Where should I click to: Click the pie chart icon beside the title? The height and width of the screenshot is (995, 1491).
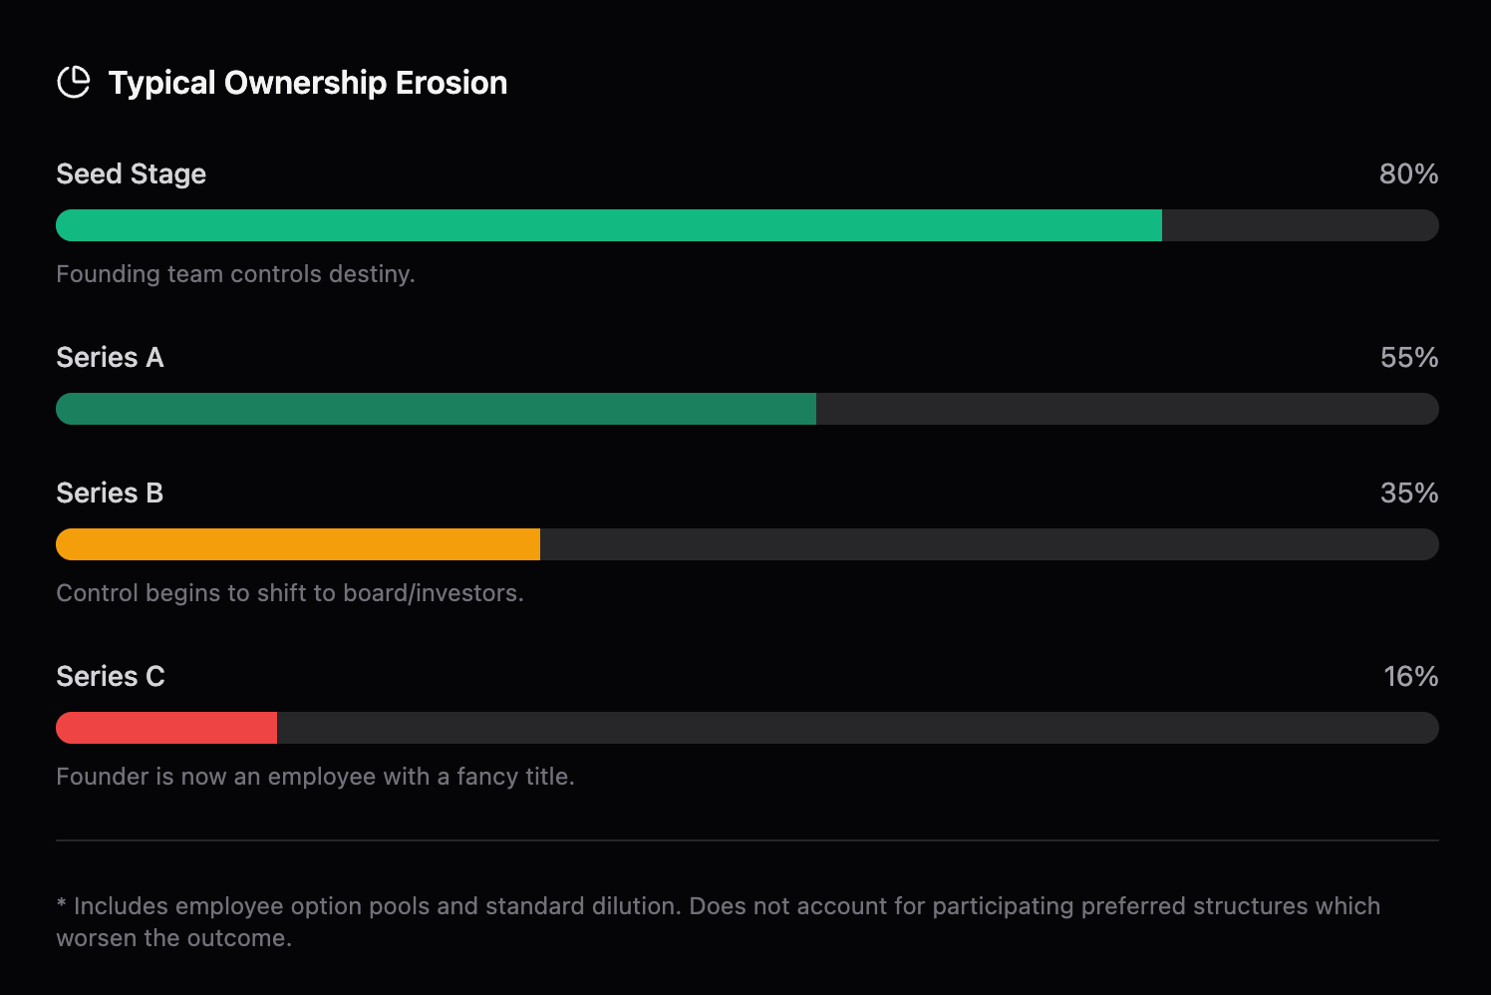click(x=74, y=83)
